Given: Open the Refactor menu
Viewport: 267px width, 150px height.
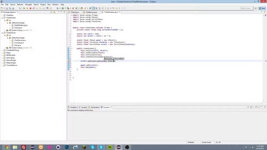Looking at the screenshot, I should 20,5.
